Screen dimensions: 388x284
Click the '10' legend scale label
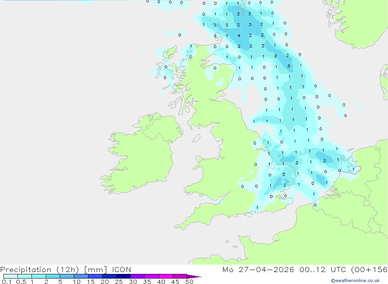coord(77,282)
